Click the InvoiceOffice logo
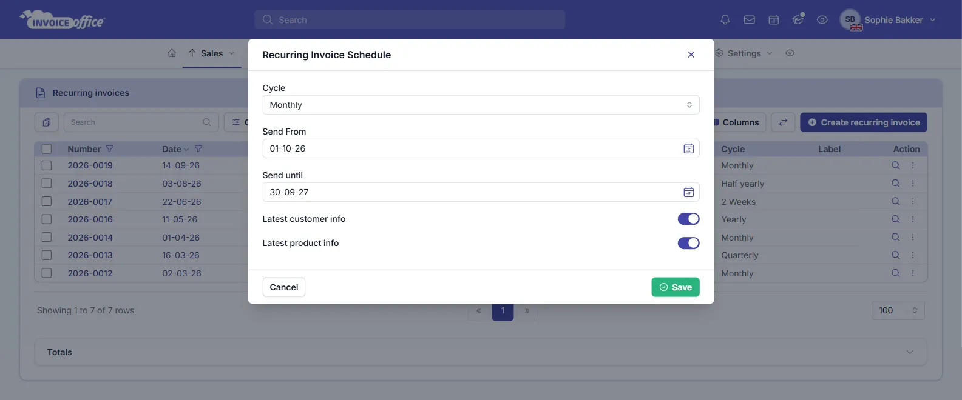 pos(63,20)
